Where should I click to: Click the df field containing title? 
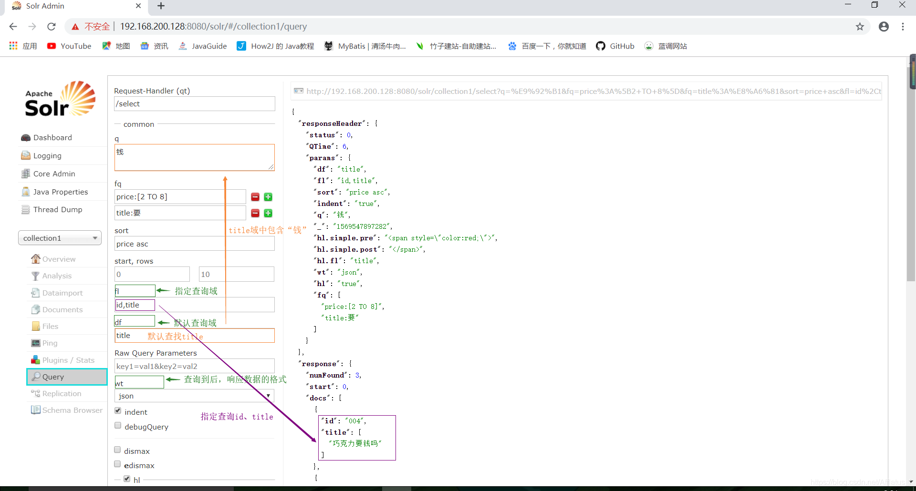(x=194, y=335)
